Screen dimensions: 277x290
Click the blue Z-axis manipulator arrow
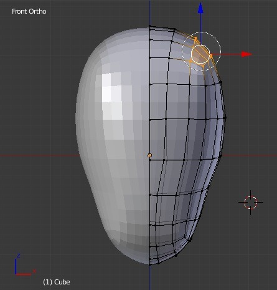click(x=200, y=9)
